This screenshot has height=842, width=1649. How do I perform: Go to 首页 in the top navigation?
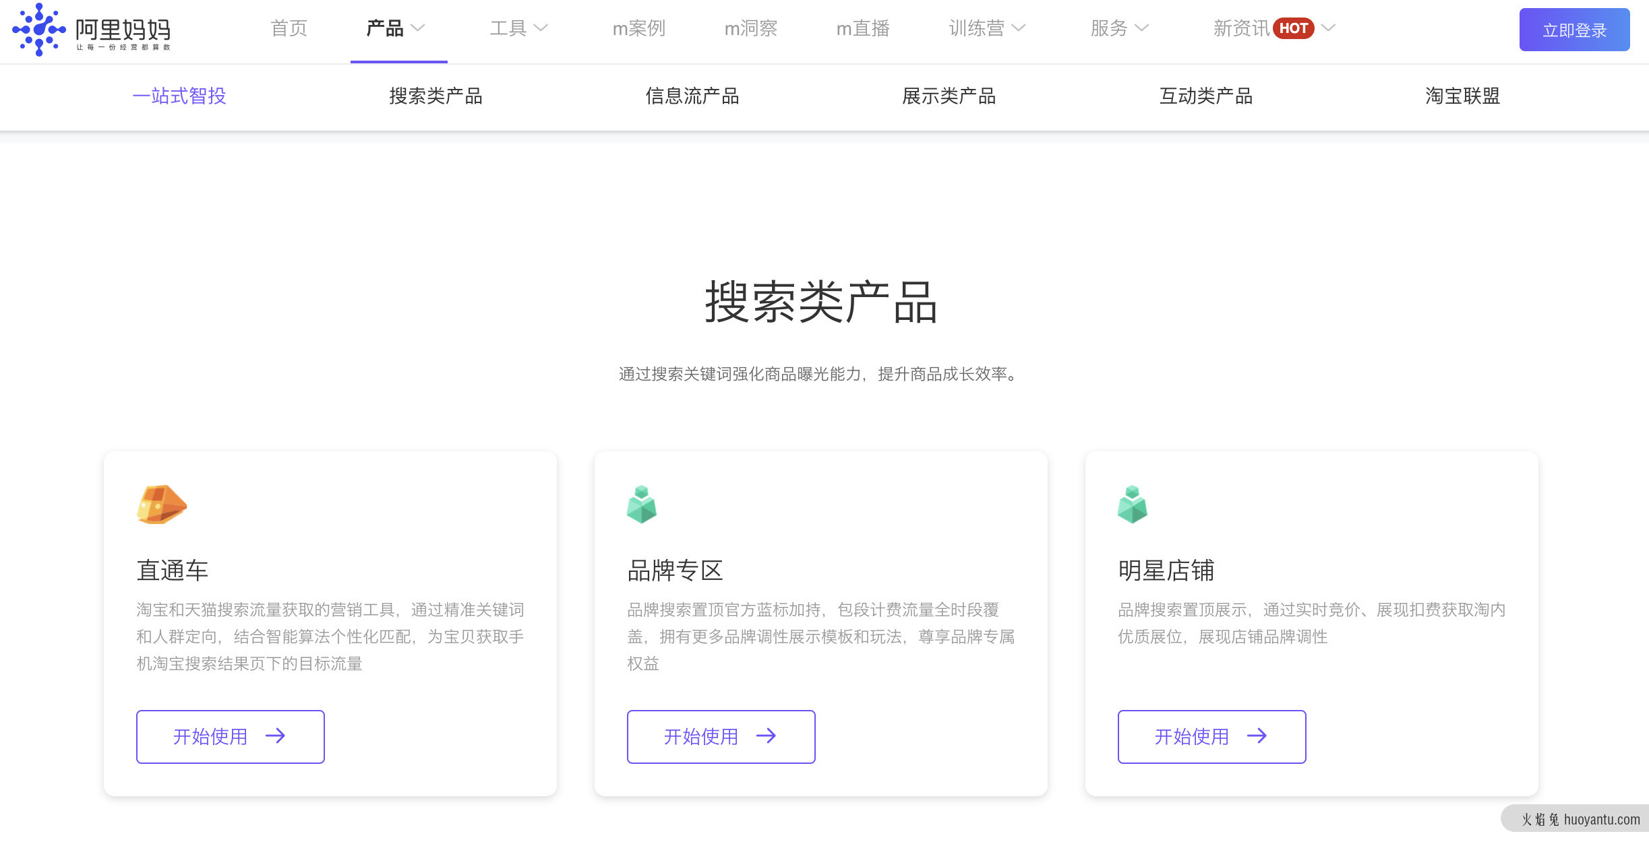[289, 28]
